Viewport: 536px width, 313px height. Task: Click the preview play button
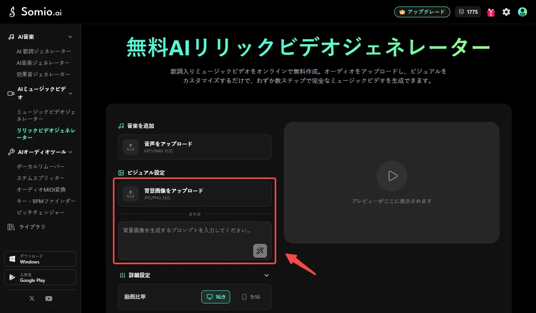pos(392,176)
